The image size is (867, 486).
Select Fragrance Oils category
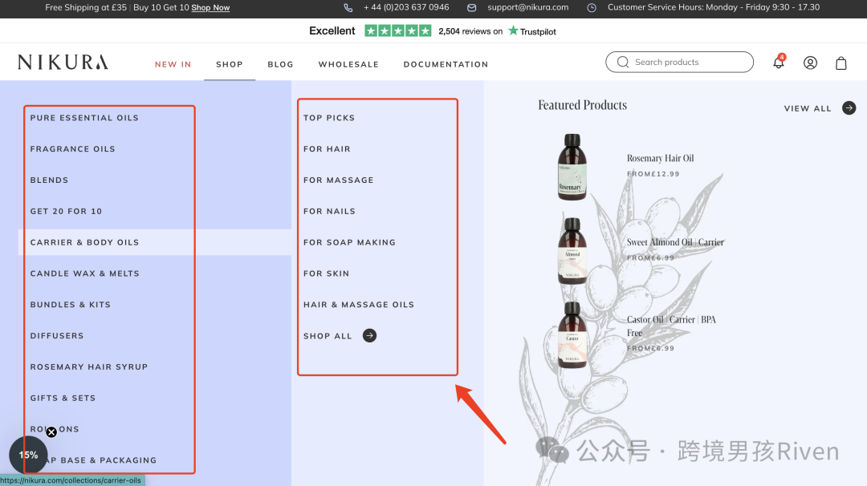pos(72,148)
